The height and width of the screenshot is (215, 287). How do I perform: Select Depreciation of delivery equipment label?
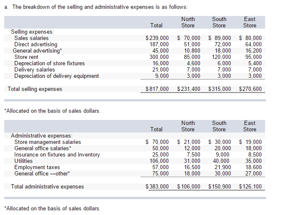click(x=56, y=76)
